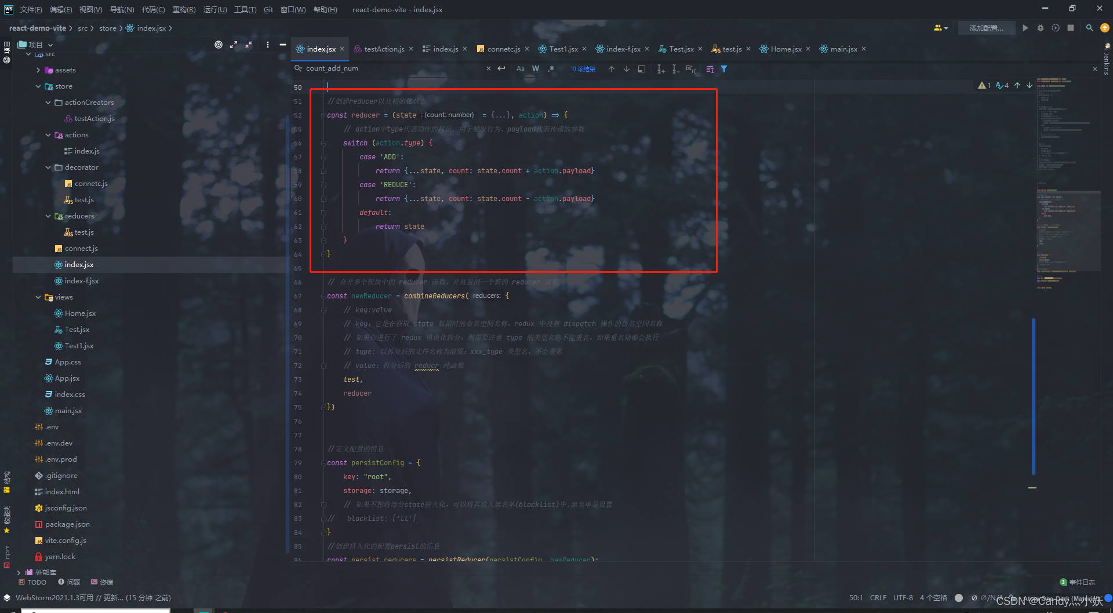Run the project using the green play button
The image size is (1113, 613).
[x=1025, y=27]
